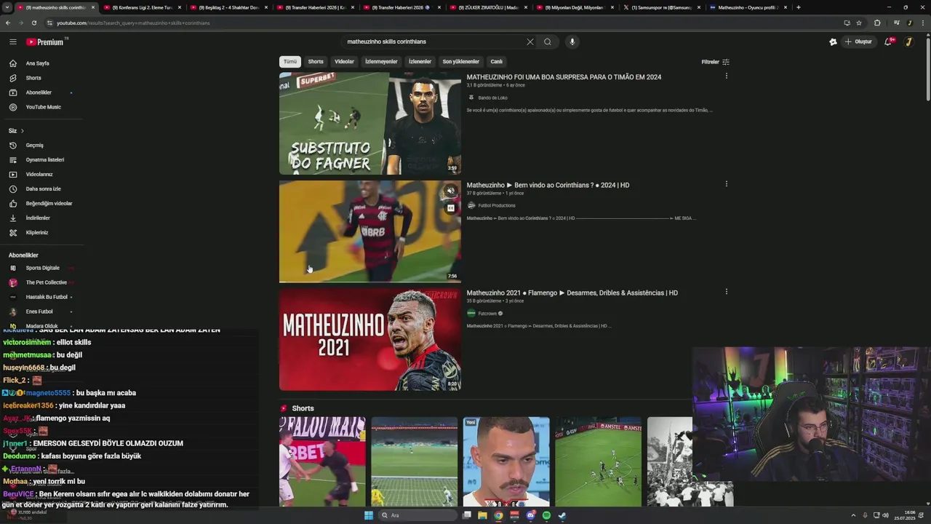
Task: Switch to the Samsunspor X tab
Action: [660, 7]
